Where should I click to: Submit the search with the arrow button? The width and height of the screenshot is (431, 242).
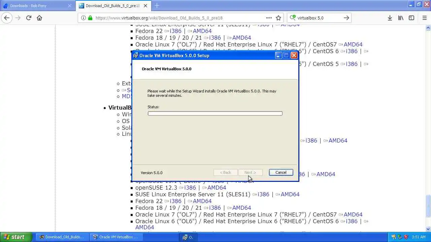coord(346,18)
